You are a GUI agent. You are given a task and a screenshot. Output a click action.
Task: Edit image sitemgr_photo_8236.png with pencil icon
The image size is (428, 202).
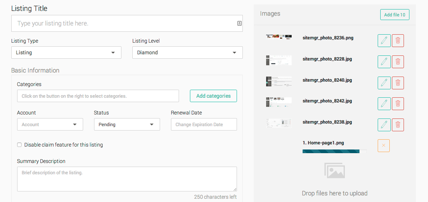(384, 41)
